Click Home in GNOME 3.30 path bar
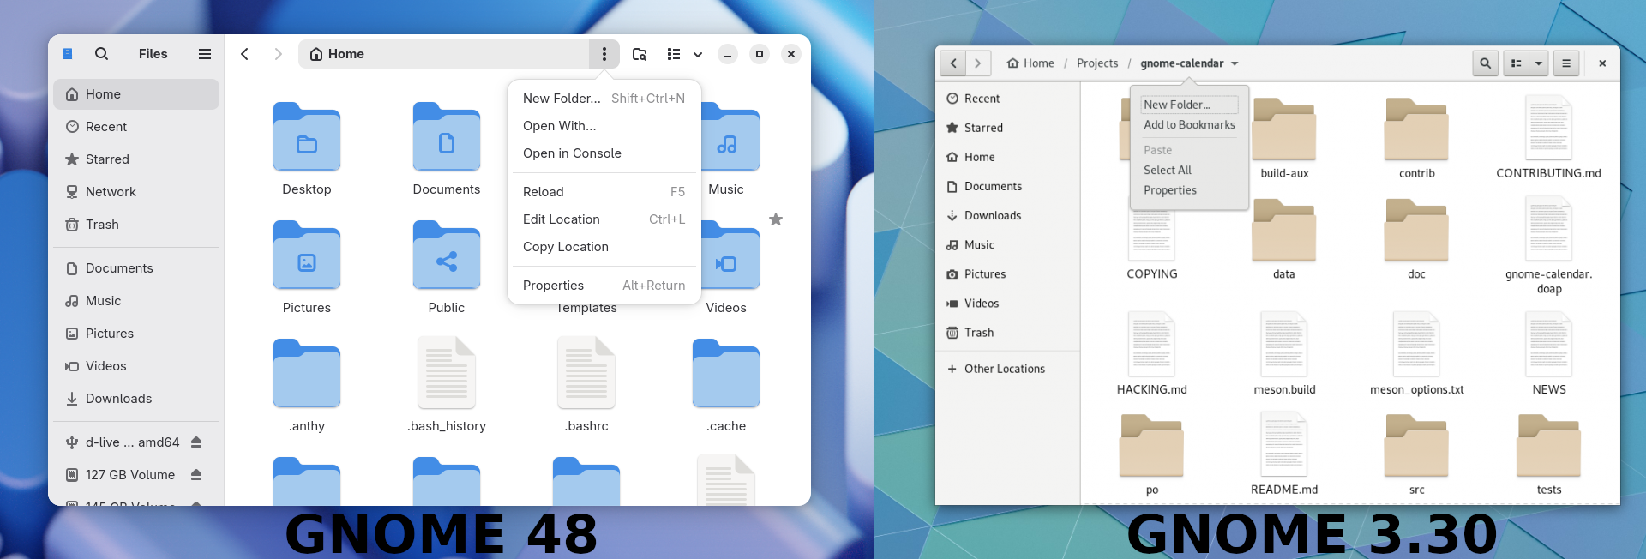Viewport: 1646px width, 559px height. pos(1030,63)
